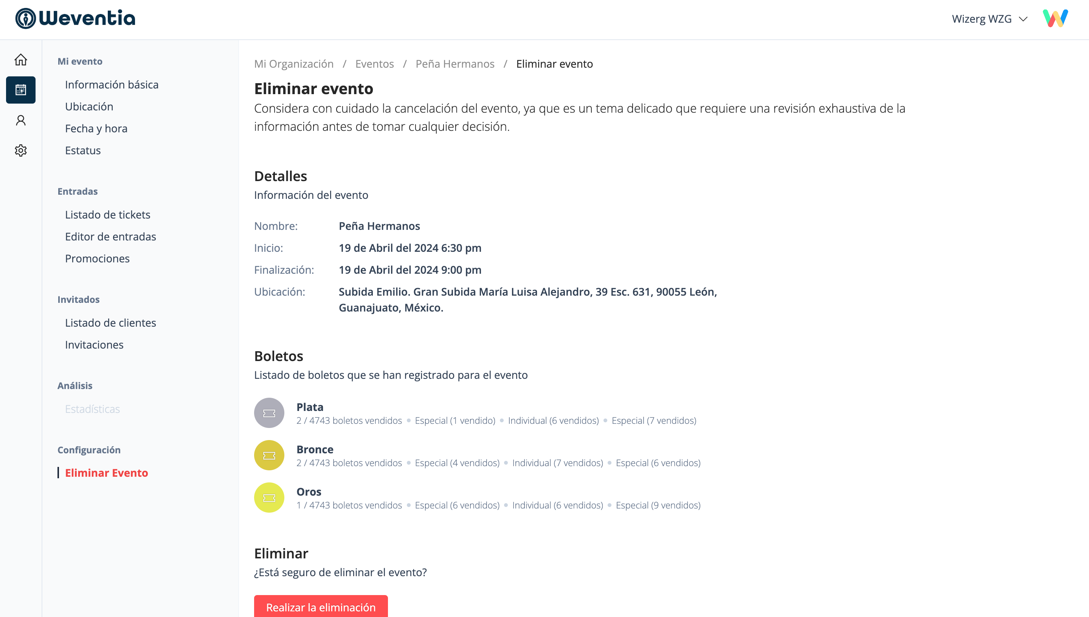Expand the Wizerg WZG account dropdown
1089x617 pixels.
990,19
